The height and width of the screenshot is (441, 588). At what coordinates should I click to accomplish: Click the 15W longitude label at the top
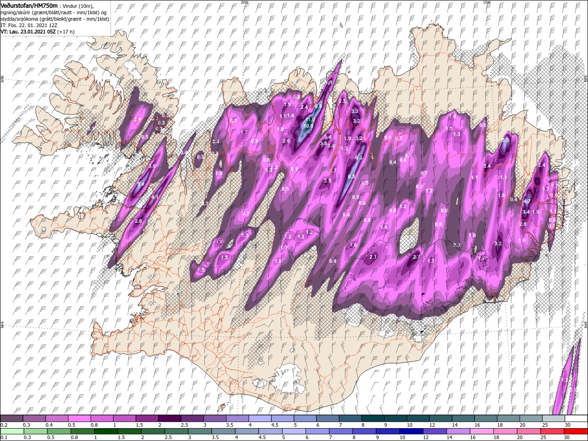[x=487, y=2]
